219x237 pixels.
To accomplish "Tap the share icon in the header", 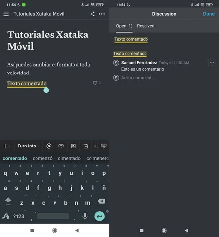I will pyautogui.click(x=92, y=14).
